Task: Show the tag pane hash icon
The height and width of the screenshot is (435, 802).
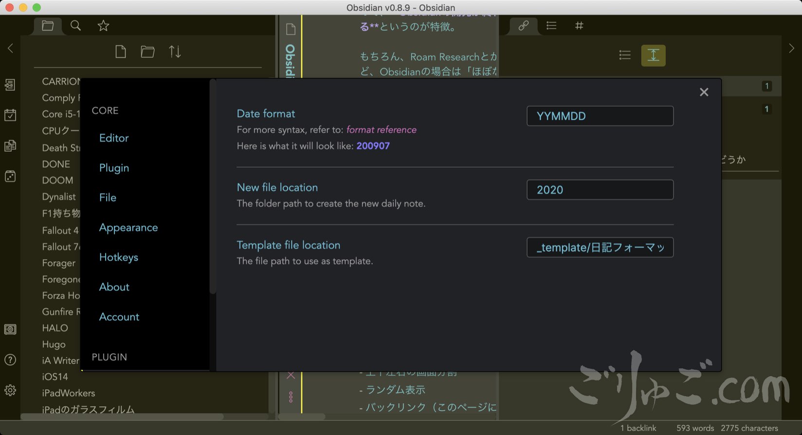Action: 579,26
